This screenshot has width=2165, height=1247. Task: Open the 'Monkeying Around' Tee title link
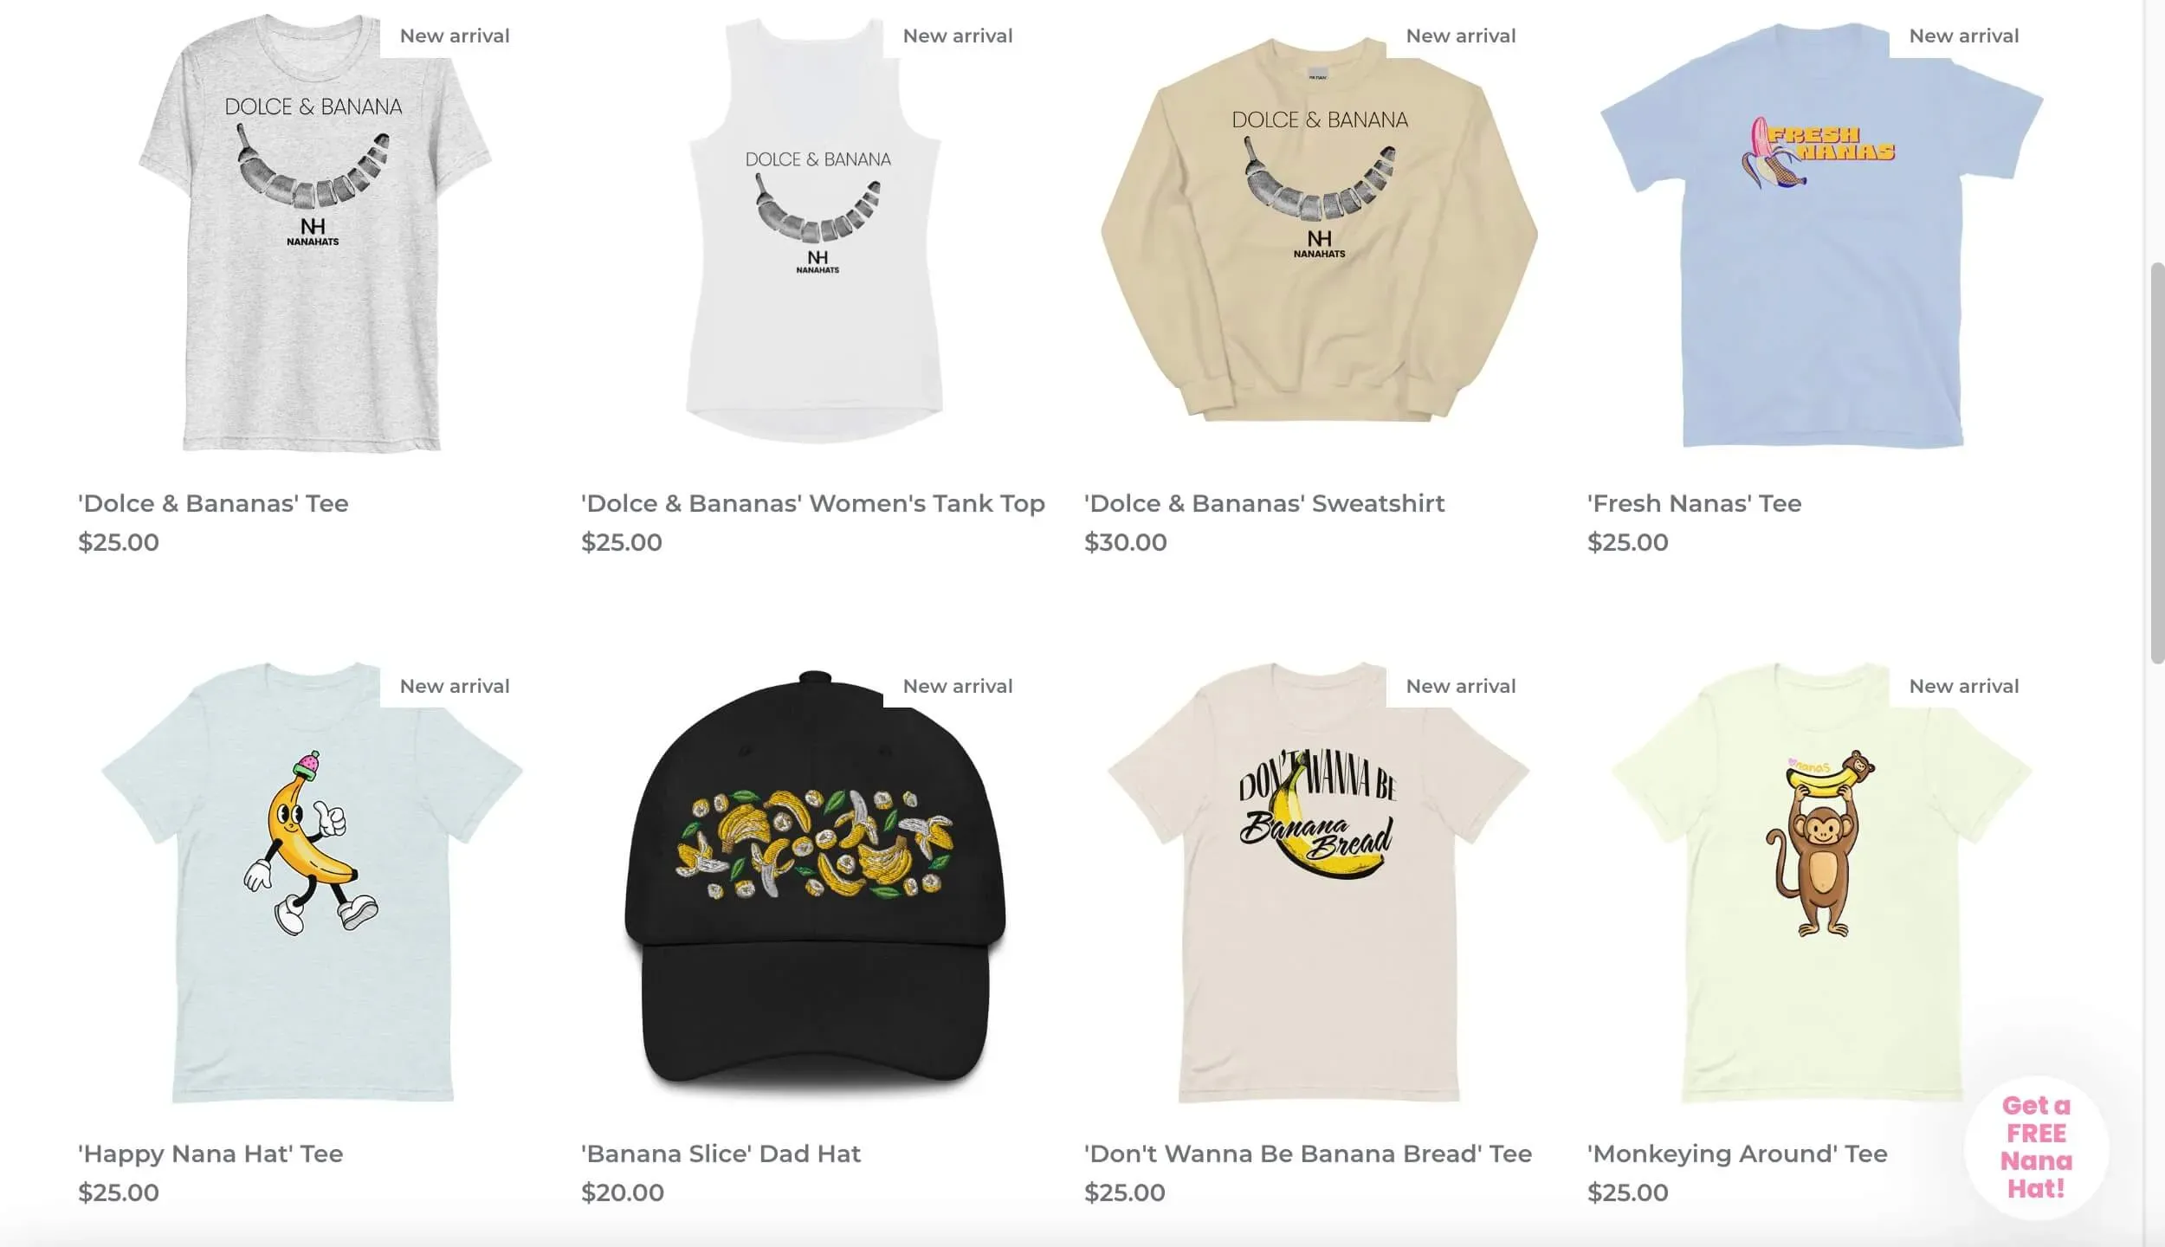1737,1153
